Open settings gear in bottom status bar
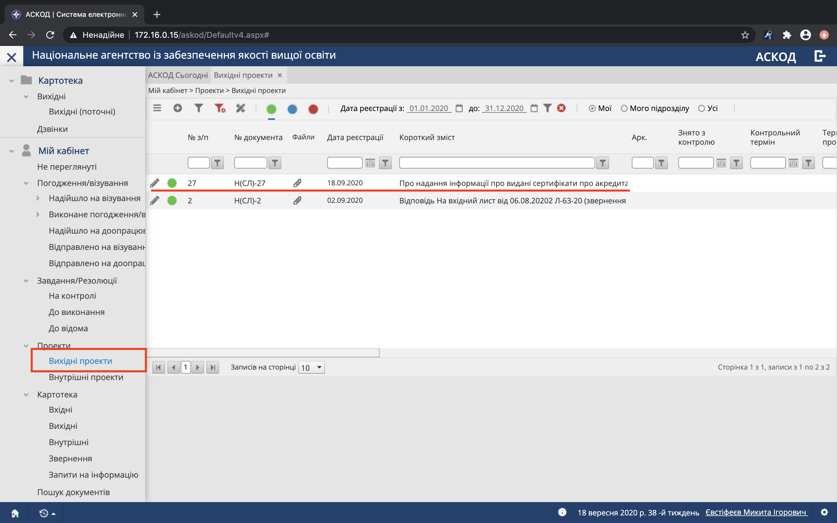Viewport: 837px width, 523px height. click(x=824, y=512)
